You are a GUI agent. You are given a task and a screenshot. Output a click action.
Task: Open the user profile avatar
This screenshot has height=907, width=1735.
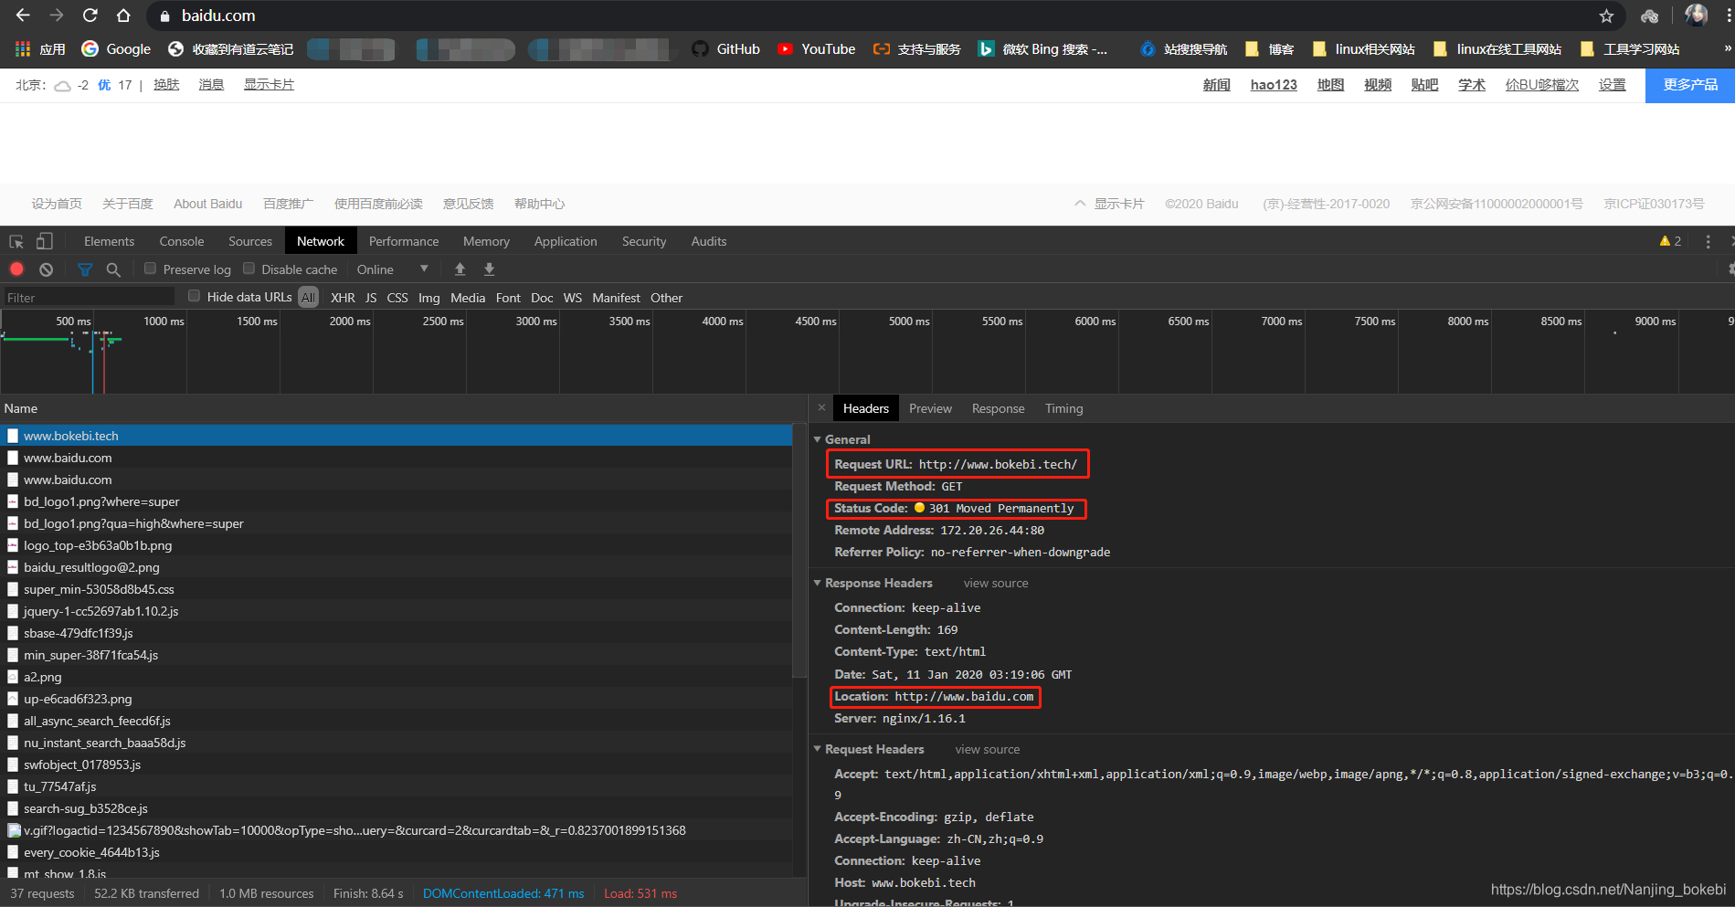[x=1696, y=16]
